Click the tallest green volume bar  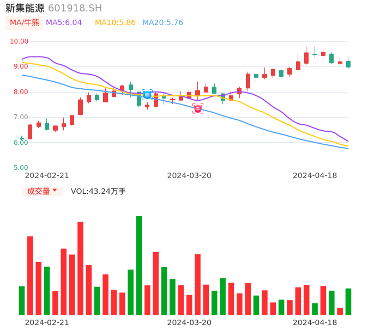[x=139, y=265]
